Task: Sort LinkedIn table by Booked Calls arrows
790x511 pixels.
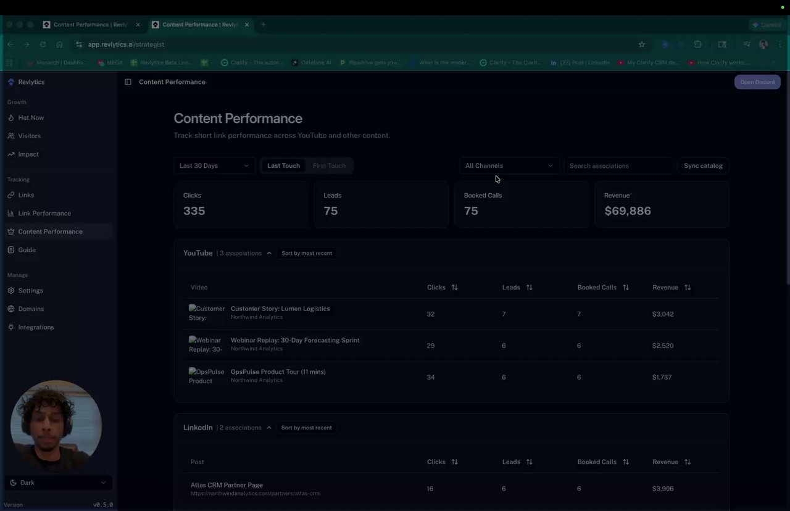Action: 626,462
